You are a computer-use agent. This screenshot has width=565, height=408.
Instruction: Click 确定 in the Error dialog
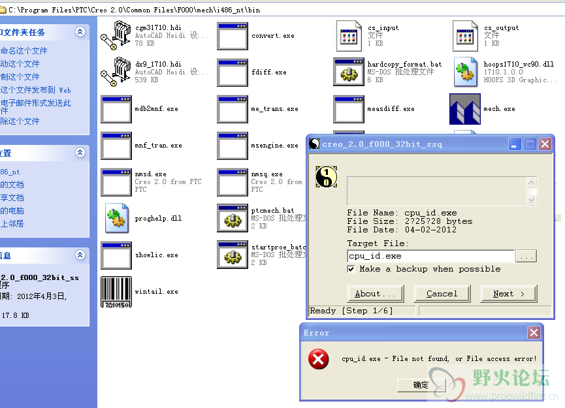pyautogui.click(x=421, y=385)
